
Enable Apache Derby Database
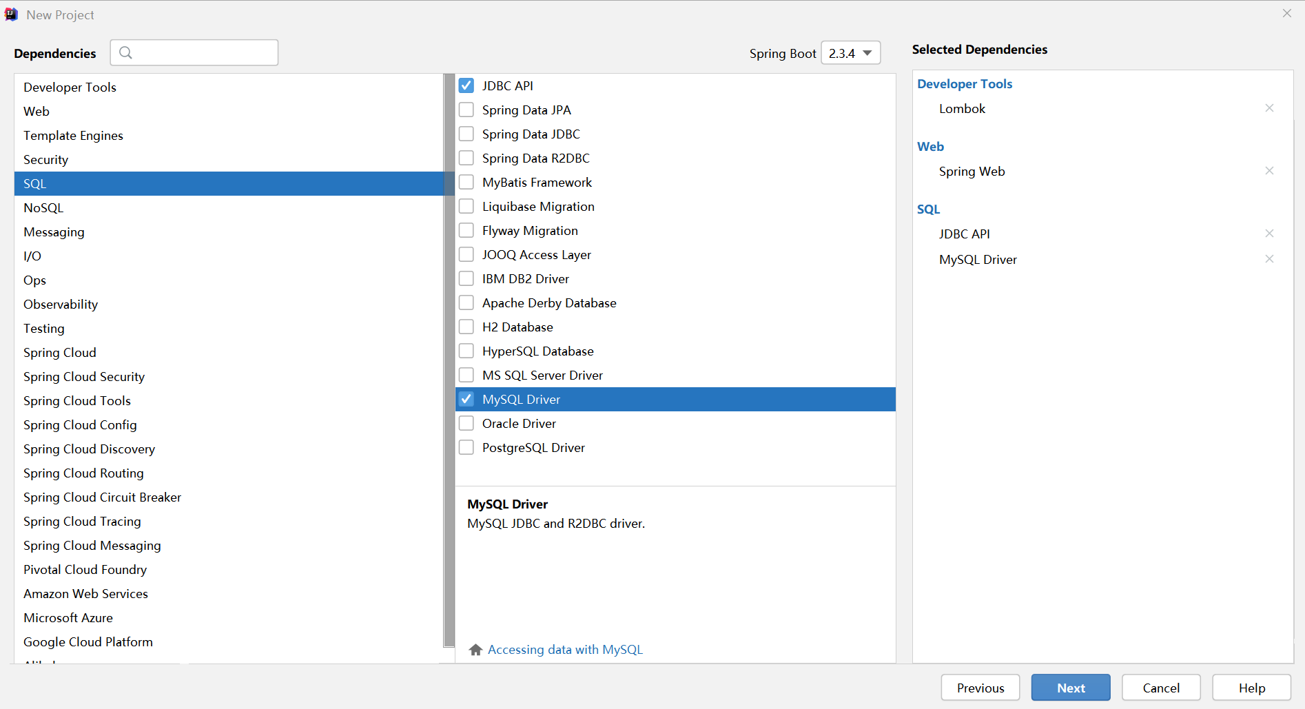466,302
